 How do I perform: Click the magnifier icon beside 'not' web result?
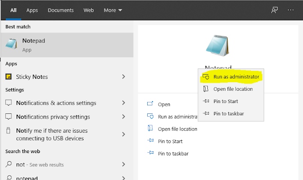point(9,164)
